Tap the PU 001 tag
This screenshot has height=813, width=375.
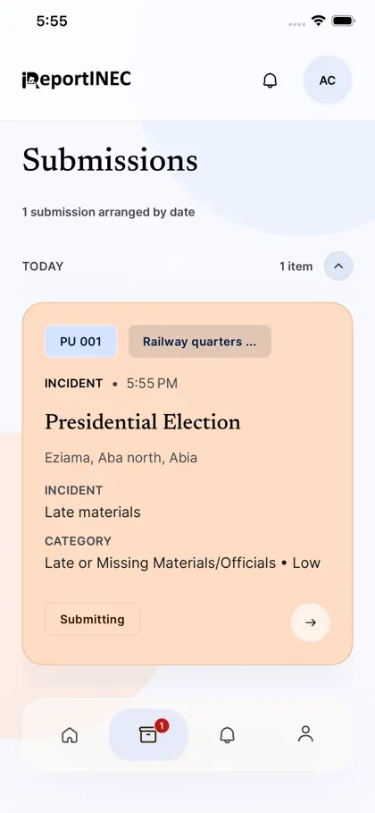tap(80, 341)
